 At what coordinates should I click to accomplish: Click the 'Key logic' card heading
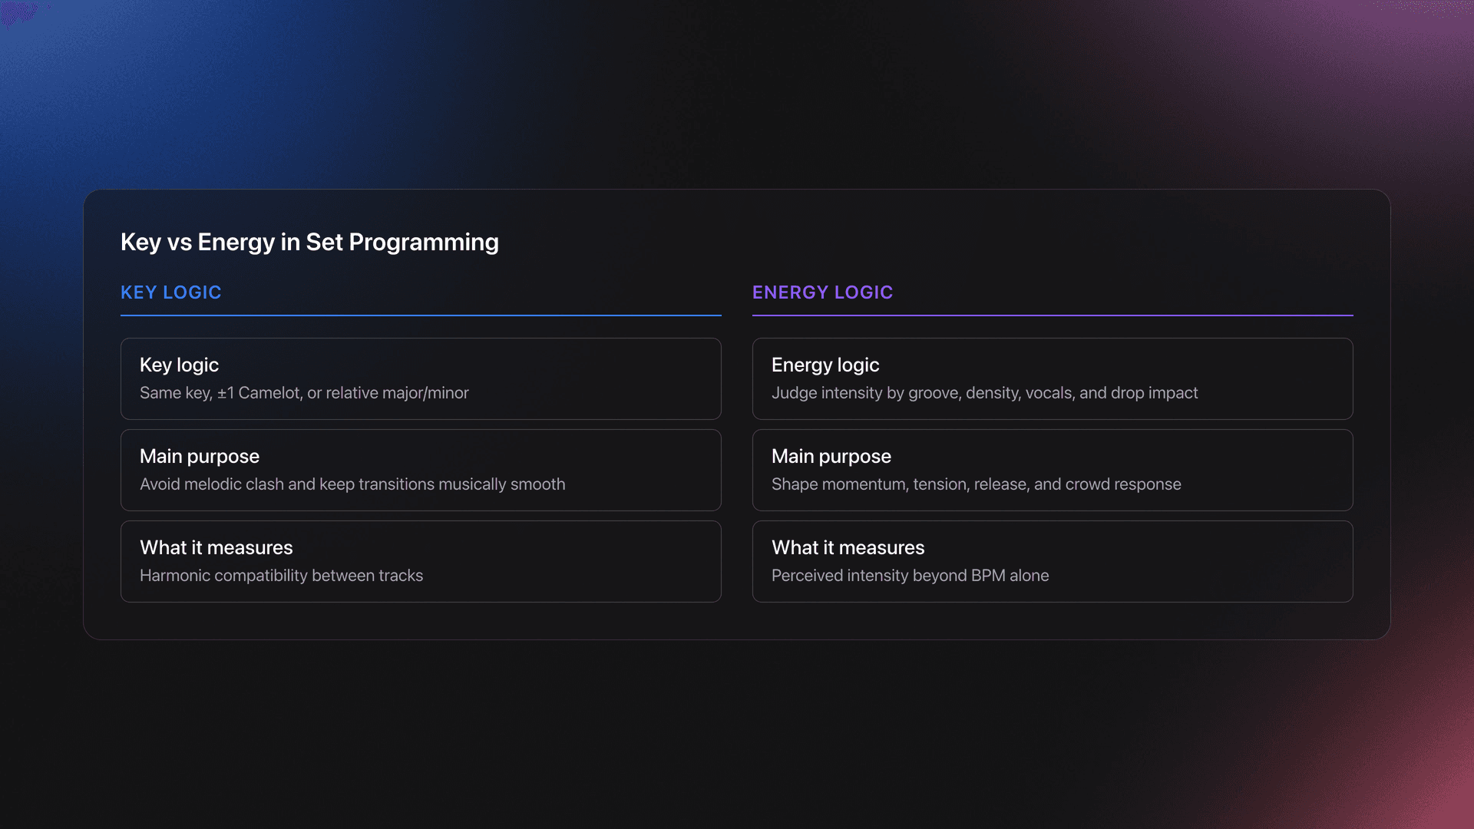click(179, 365)
